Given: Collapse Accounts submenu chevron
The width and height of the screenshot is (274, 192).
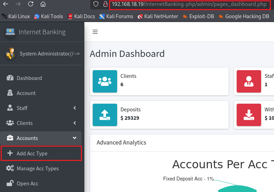Looking at the screenshot, I should point(75,138).
